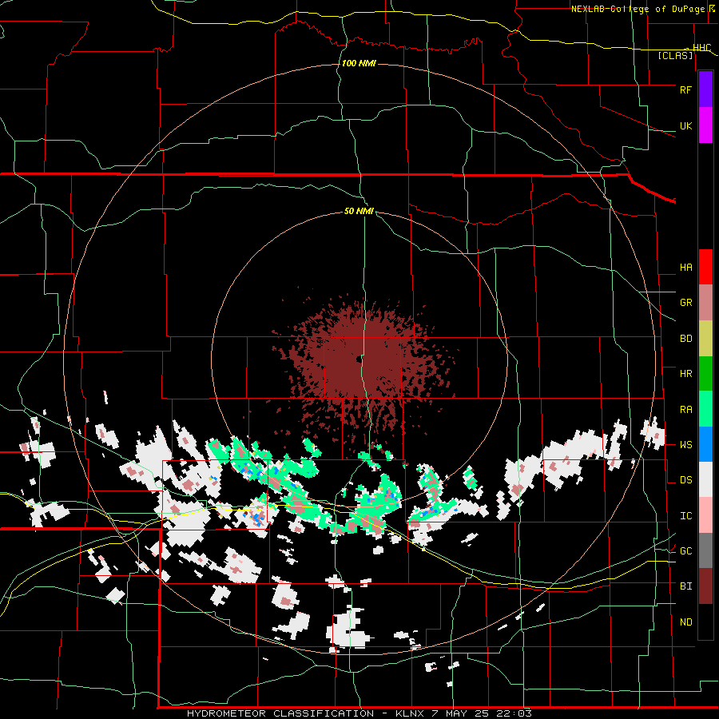Viewport: 719px width, 719px height.
Task: Click the NEXLAB-College of DuPage credit text
Action: pyautogui.click(x=643, y=9)
